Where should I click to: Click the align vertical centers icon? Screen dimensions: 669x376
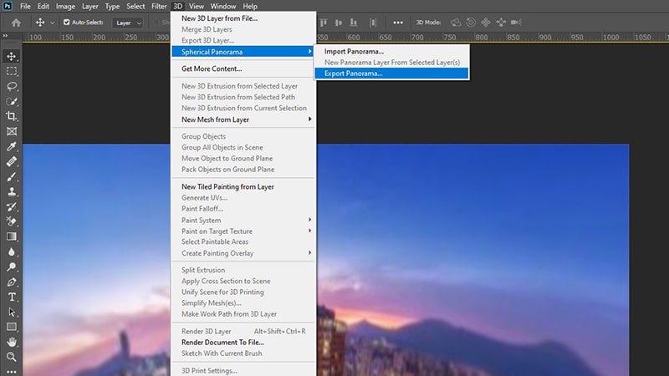pyautogui.click(x=339, y=23)
